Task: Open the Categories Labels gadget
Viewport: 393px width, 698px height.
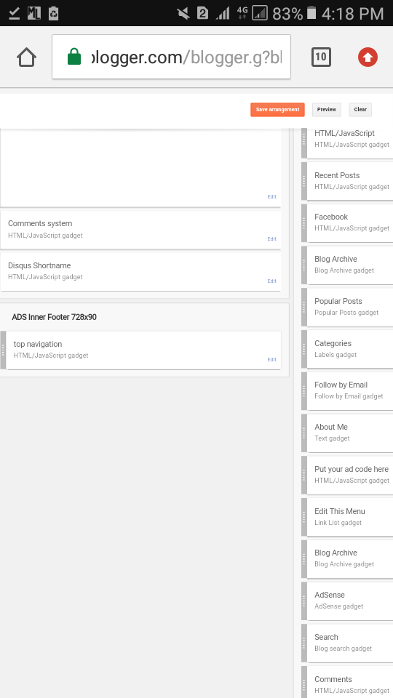Action: pyautogui.click(x=350, y=349)
